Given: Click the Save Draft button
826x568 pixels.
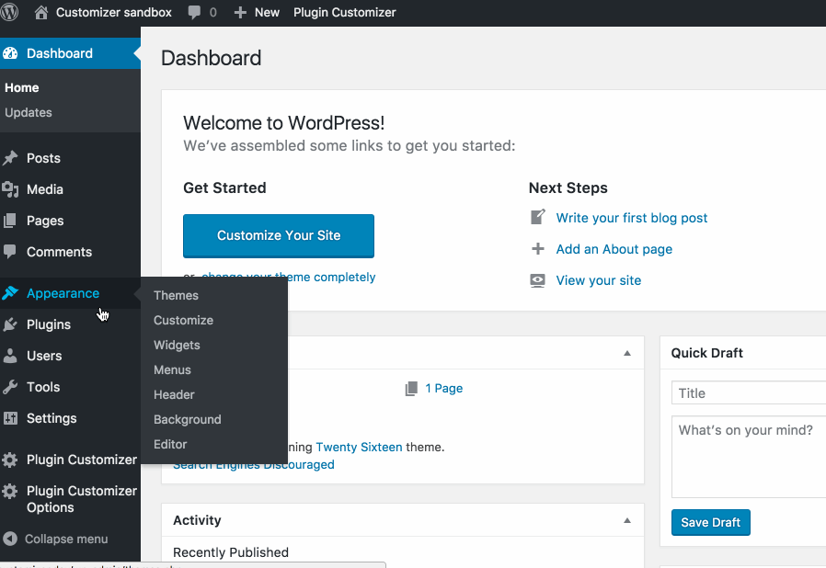Looking at the screenshot, I should [x=711, y=522].
